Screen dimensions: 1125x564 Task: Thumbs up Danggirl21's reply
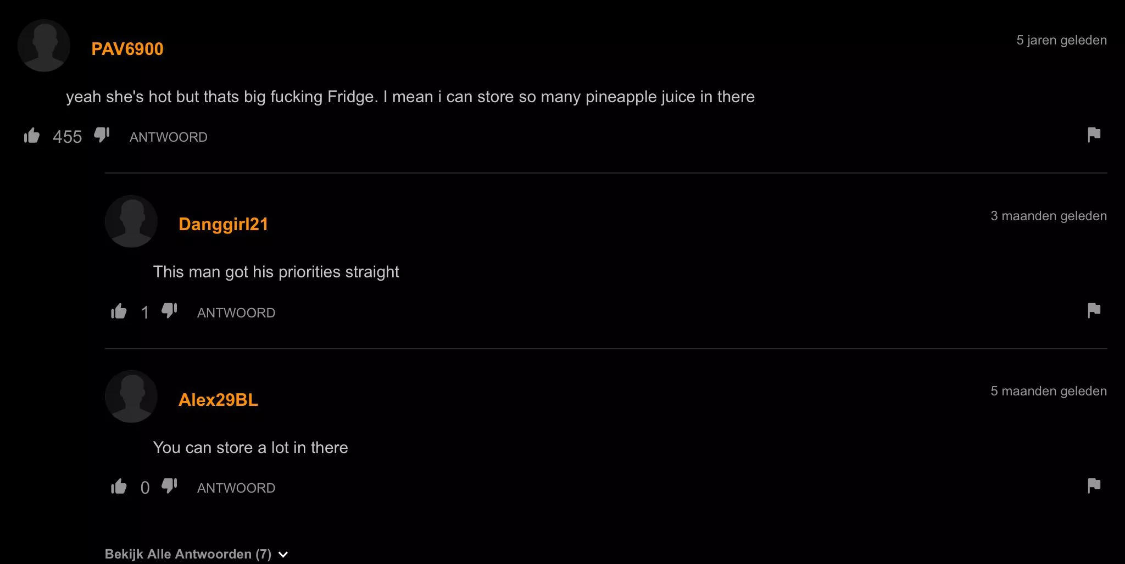point(119,311)
